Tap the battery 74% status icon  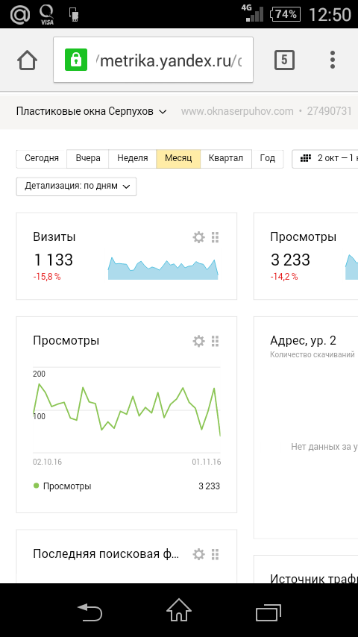click(x=286, y=15)
